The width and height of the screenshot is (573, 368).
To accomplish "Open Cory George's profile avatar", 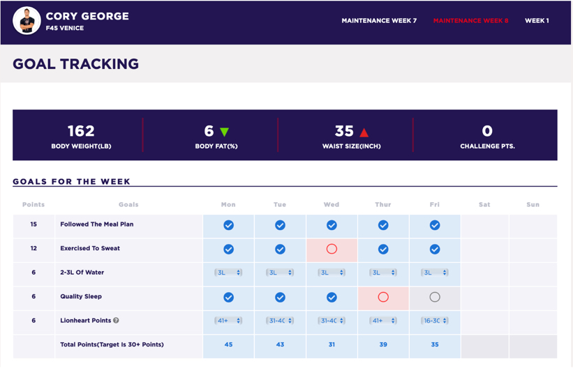I will click(x=27, y=21).
